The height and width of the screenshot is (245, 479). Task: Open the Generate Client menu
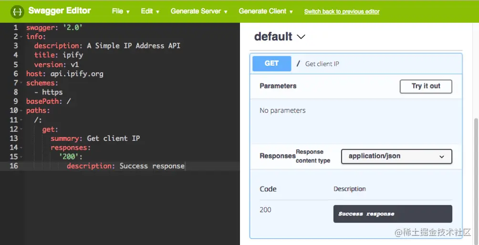(x=266, y=11)
